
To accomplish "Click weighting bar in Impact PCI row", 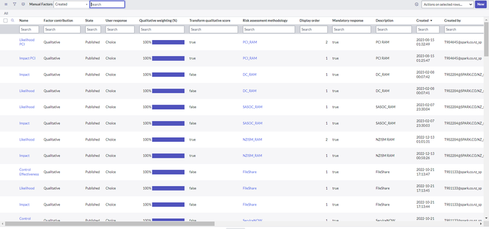I will click(168, 59).
